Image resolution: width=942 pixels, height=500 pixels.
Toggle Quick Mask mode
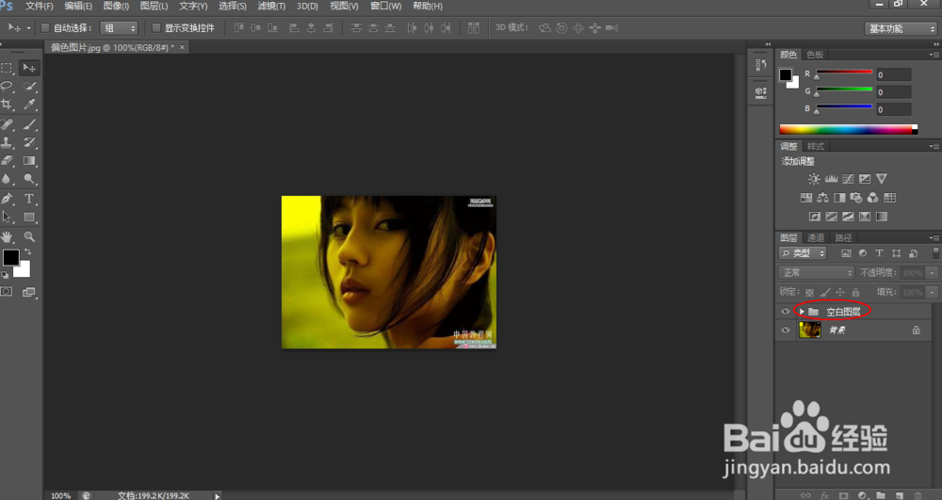coord(7,292)
